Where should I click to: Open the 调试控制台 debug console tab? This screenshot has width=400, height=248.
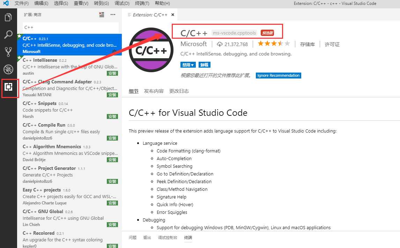(168, 237)
